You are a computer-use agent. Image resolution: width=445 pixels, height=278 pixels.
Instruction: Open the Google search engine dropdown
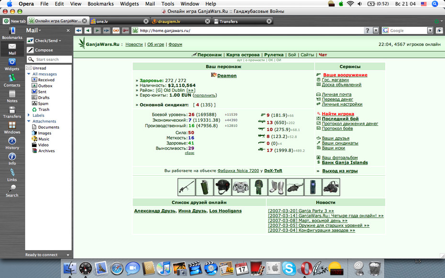[x=430, y=30]
